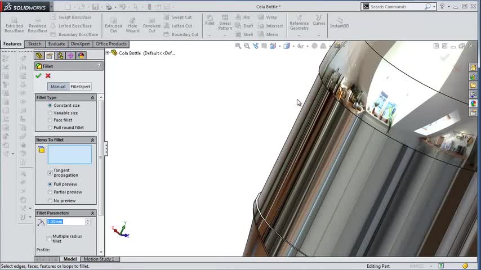Image resolution: width=481 pixels, height=270 pixels.
Task: Select Face fillet type
Action: [x=50, y=120]
